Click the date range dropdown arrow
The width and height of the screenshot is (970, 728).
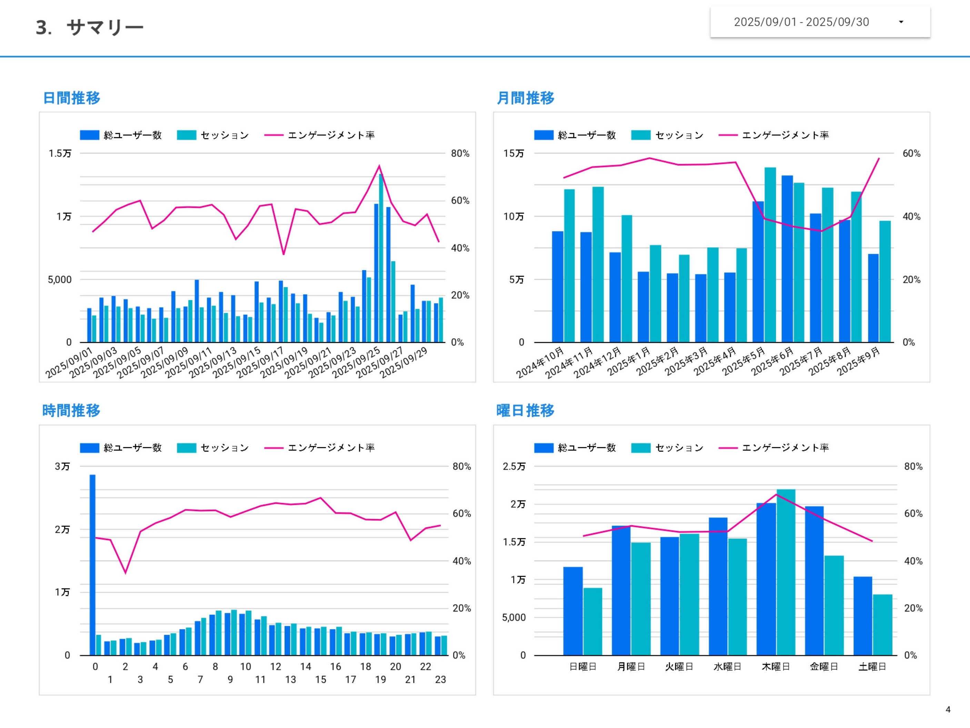(901, 22)
